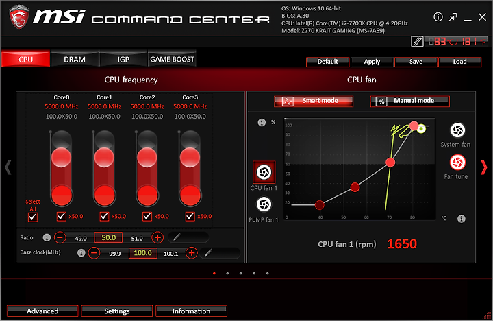
Task: Click the fan curve point at 70°C
Action: pyautogui.click(x=390, y=163)
